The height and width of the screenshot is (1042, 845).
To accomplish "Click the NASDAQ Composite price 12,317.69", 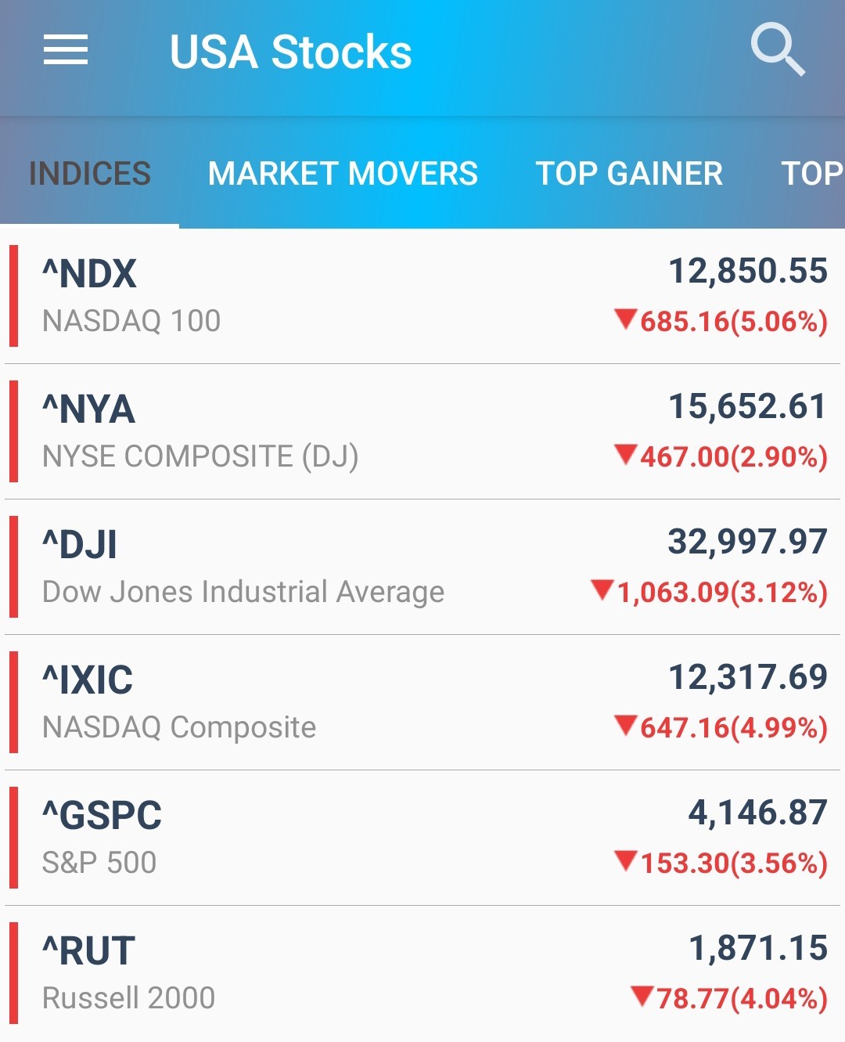I will pyautogui.click(x=748, y=677).
